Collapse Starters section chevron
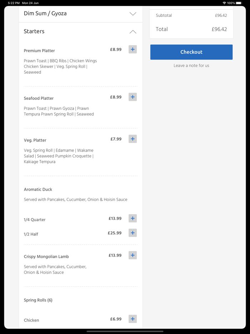 click(x=133, y=32)
